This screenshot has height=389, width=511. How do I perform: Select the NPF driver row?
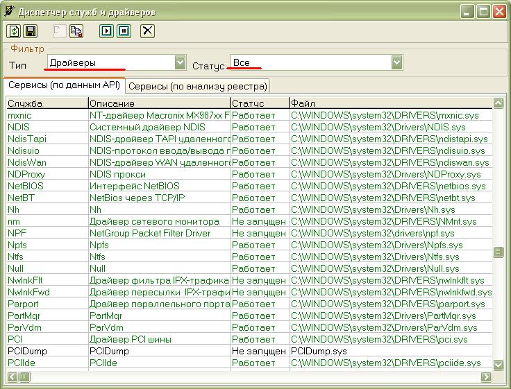point(249,233)
